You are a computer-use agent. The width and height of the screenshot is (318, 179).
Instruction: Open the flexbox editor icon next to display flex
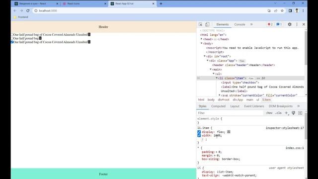pos(229,132)
